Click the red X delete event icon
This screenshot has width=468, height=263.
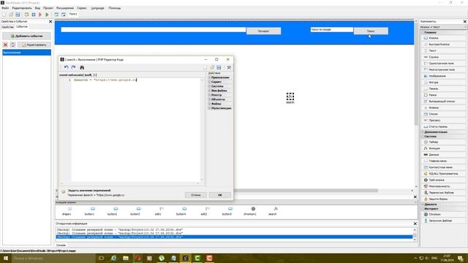click(x=5, y=45)
